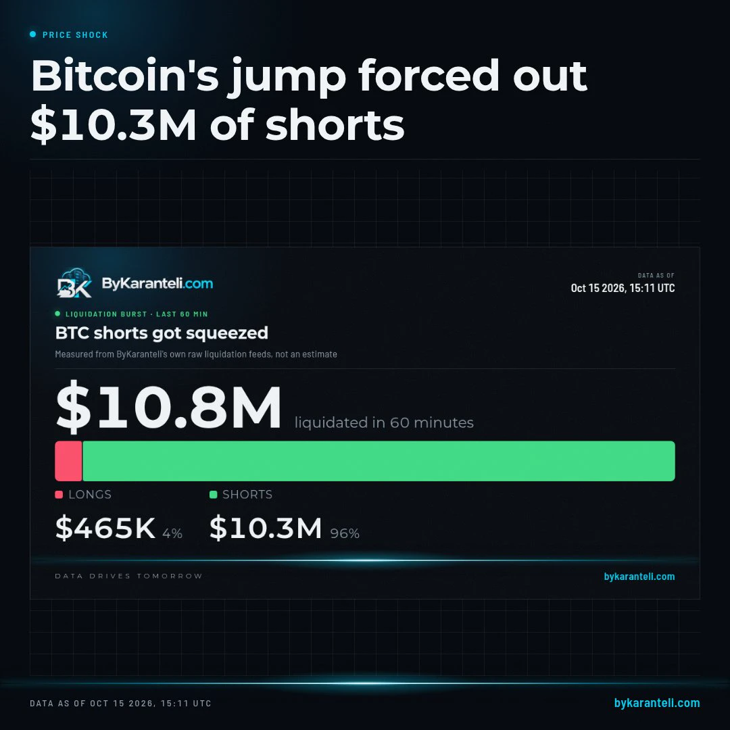Click the ByKaranteli.com brand name text

pos(157,283)
